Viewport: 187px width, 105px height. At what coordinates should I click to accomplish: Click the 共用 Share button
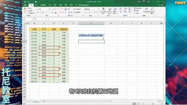[x=161, y=5]
